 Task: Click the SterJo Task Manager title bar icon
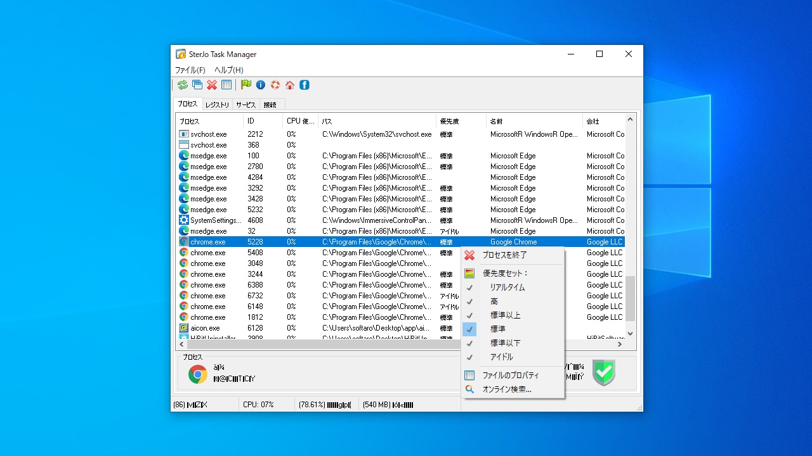[181, 54]
